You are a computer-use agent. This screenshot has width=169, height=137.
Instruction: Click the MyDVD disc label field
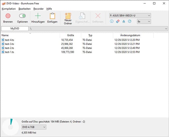(15, 29)
